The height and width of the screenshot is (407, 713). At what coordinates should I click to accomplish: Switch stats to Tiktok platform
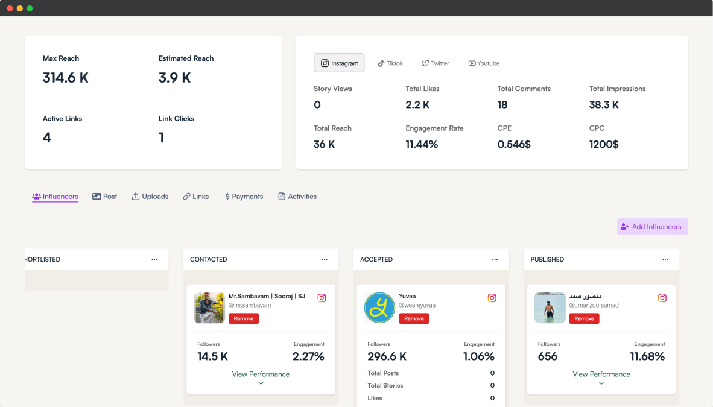390,63
